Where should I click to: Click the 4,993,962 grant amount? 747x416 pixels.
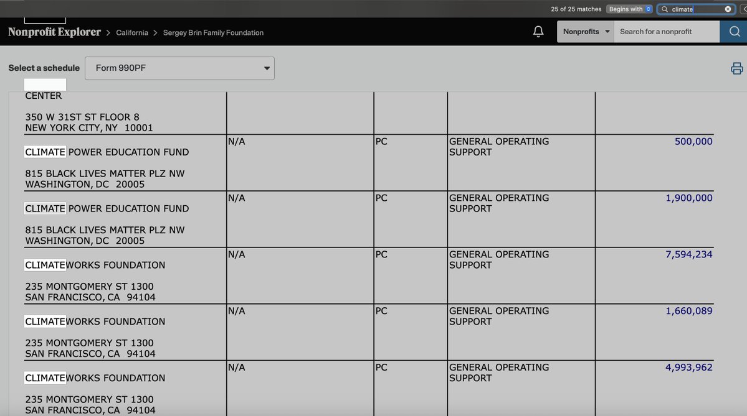click(689, 367)
